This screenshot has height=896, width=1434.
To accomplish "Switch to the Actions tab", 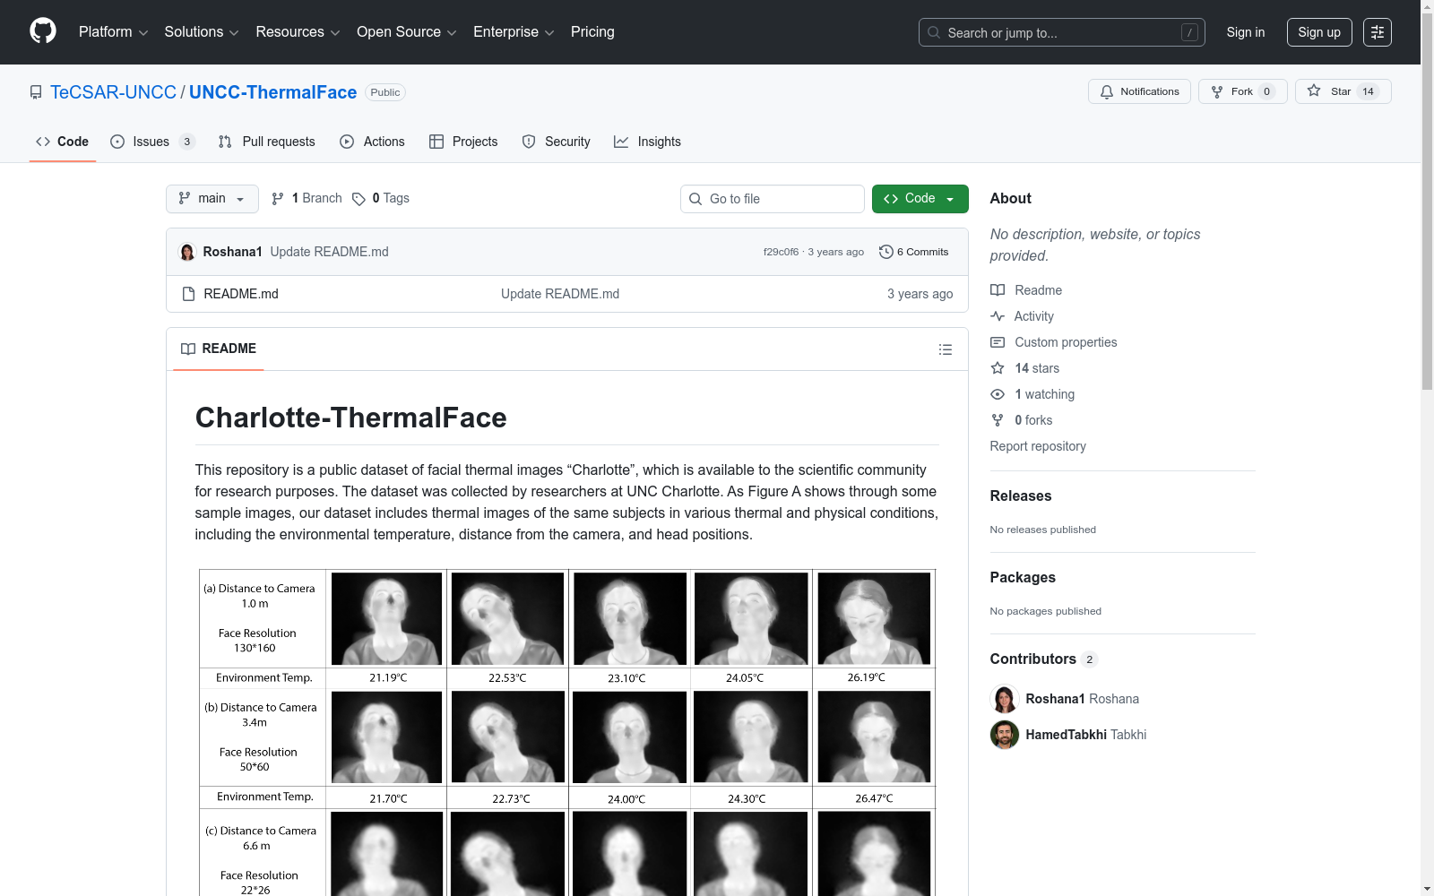I will (x=372, y=142).
